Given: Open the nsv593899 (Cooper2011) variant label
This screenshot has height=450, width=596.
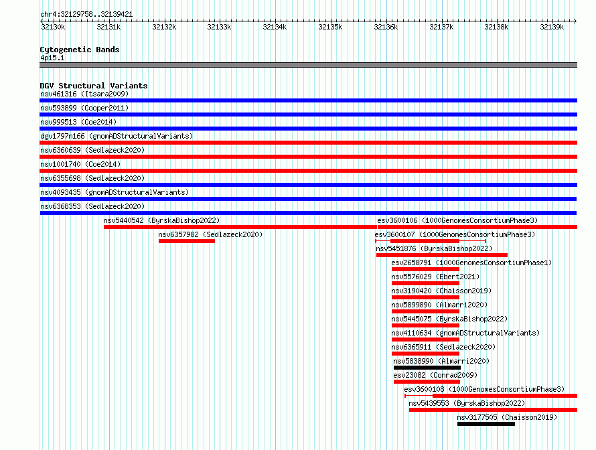Looking at the screenshot, I should (x=84, y=108).
